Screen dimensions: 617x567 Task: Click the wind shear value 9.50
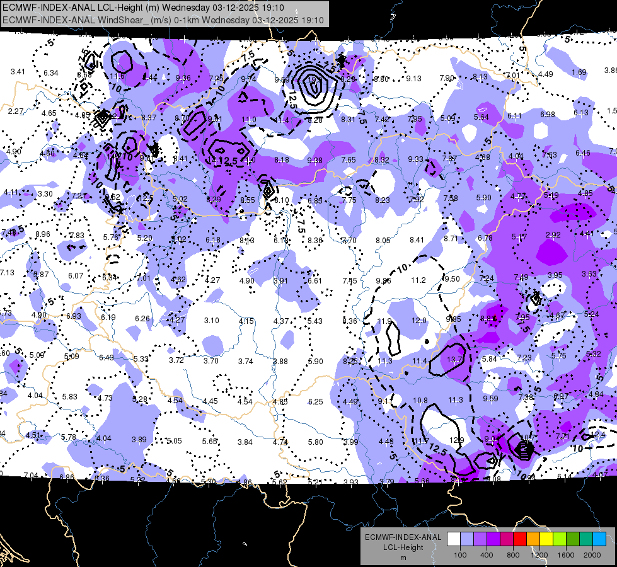[452, 278]
